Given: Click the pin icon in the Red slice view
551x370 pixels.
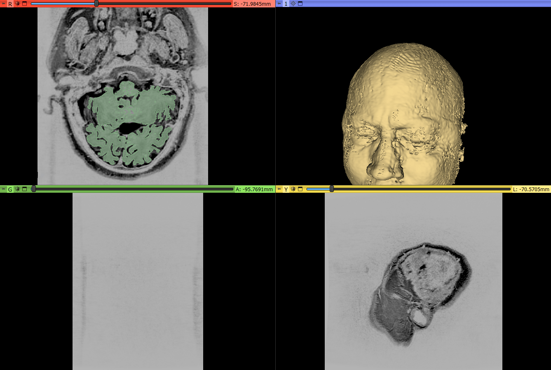Looking at the screenshot, I should pyautogui.click(x=3, y=4).
